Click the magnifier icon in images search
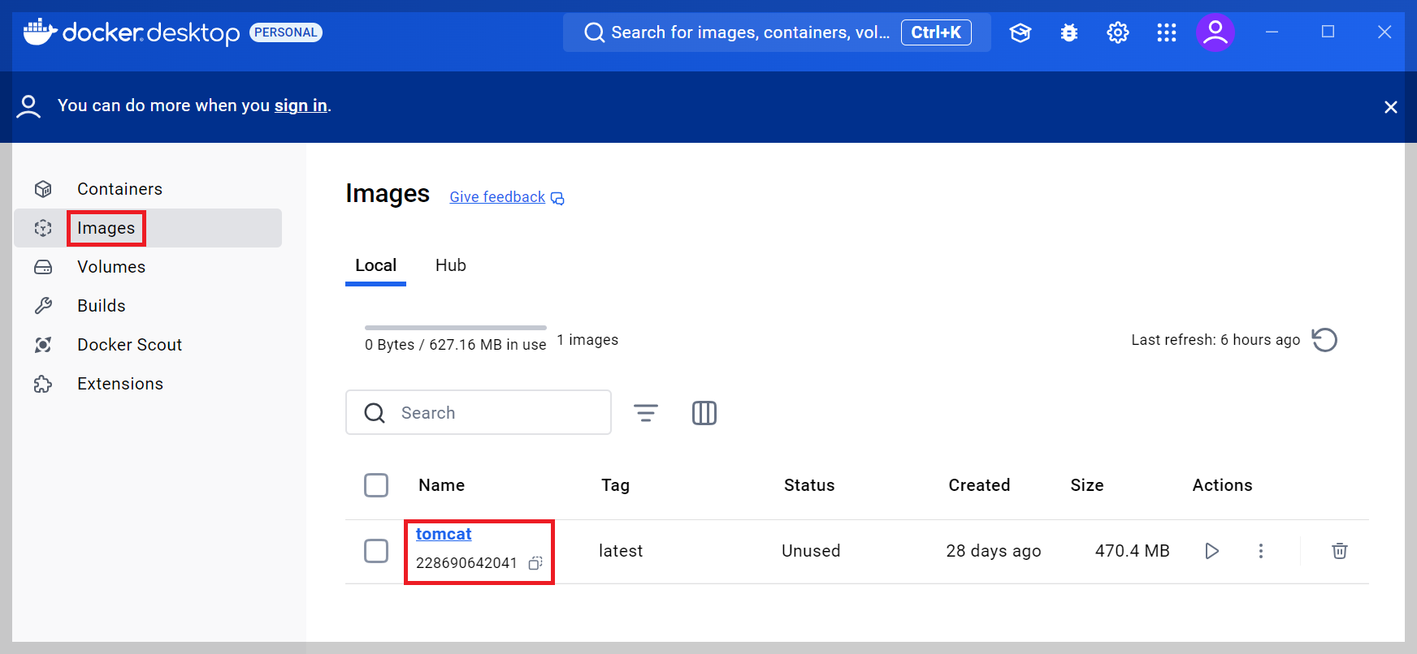1417x654 pixels. coord(375,413)
